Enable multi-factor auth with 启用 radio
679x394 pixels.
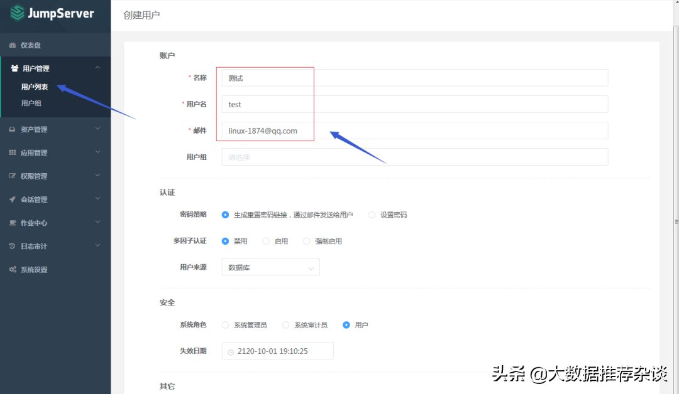point(266,241)
